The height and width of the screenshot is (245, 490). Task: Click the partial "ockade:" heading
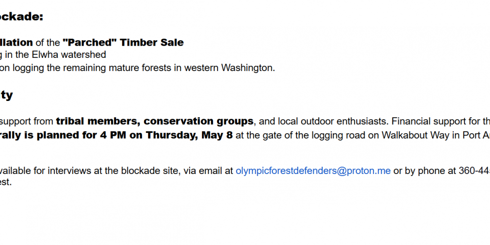(x=22, y=17)
